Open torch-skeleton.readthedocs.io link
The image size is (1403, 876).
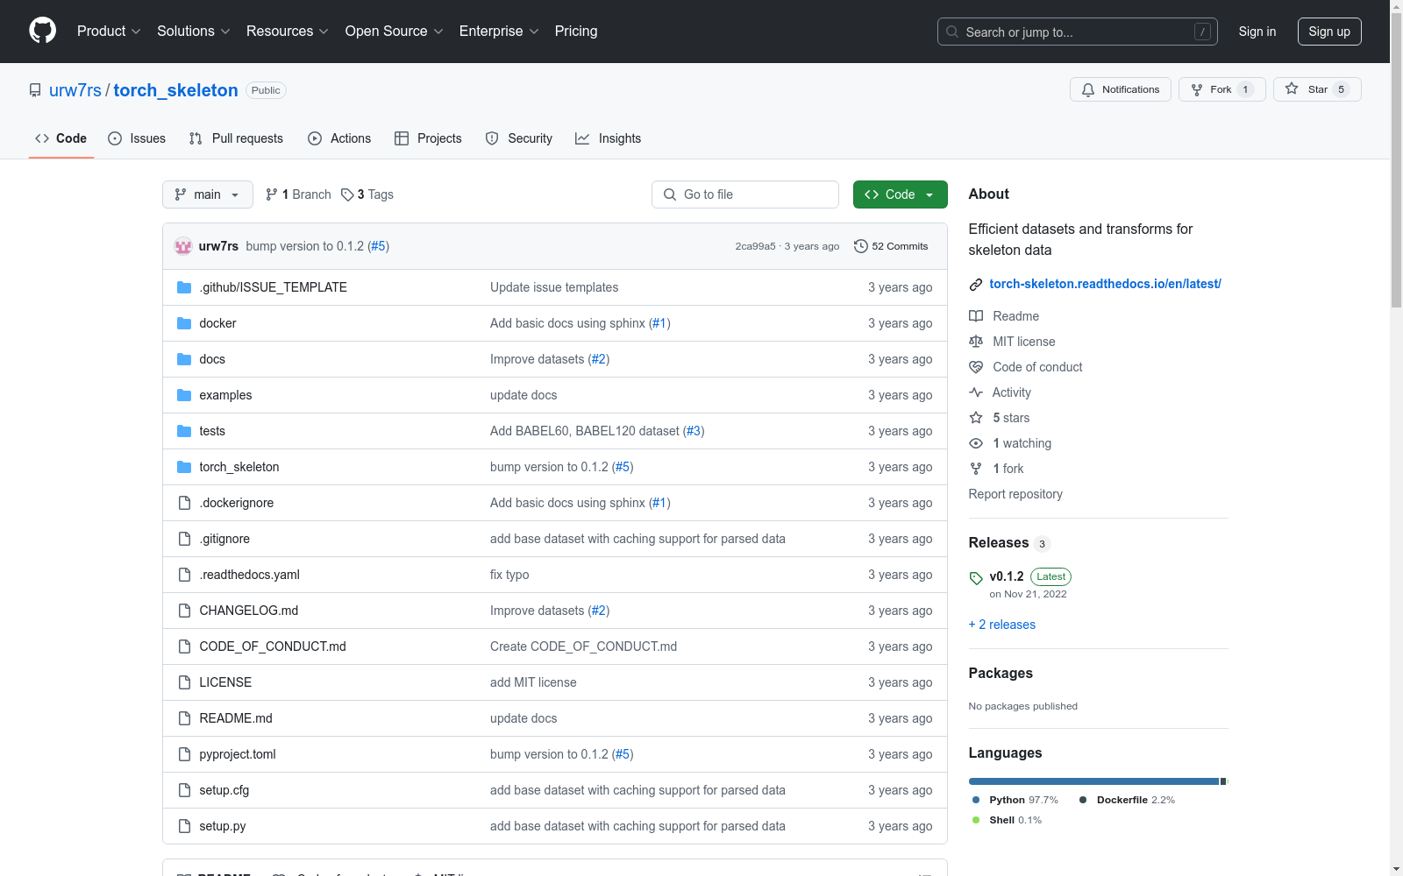pyautogui.click(x=1105, y=284)
